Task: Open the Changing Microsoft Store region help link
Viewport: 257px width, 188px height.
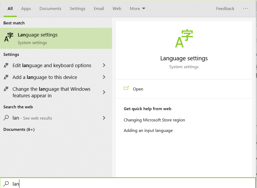Action: (x=154, y=120)
